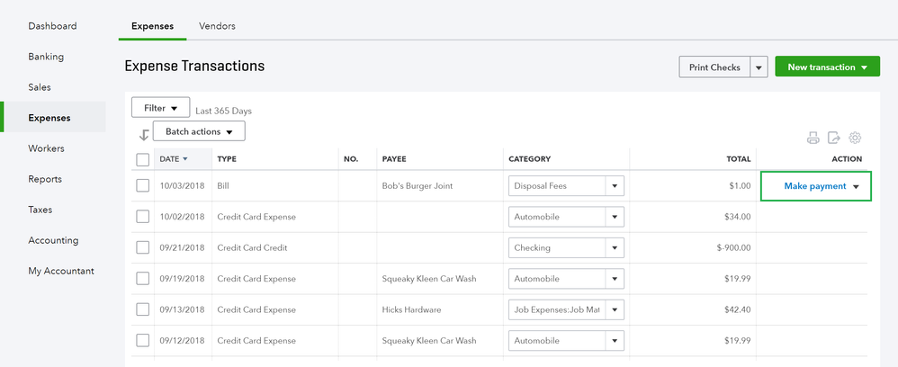This screenshot has width=898, height=367.
Task: Click the batch actions sort arrow icon
Action: tap(143, 135)
